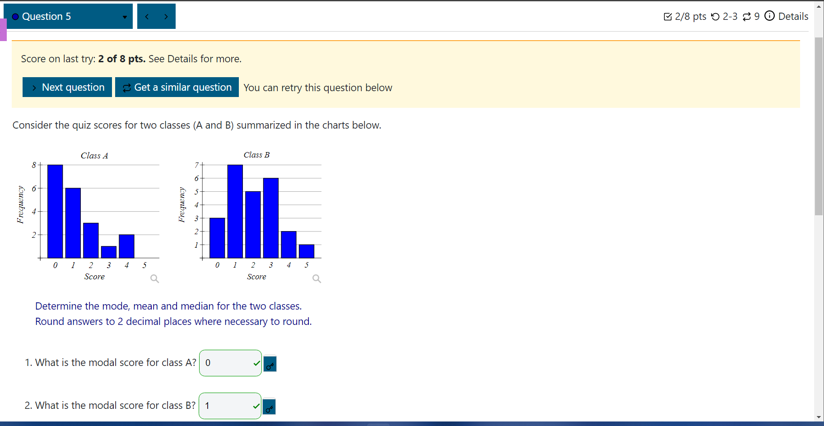The width and height of the screenshot is (824, 426).
Task: Click the status dot on the Question 5 tab
Action: click(x=15, y=16)
